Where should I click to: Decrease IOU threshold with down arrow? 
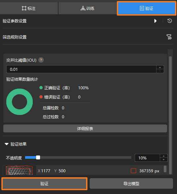tap(160, 71)
